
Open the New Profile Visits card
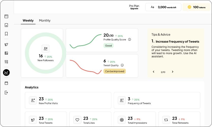[x=68, y=100]
